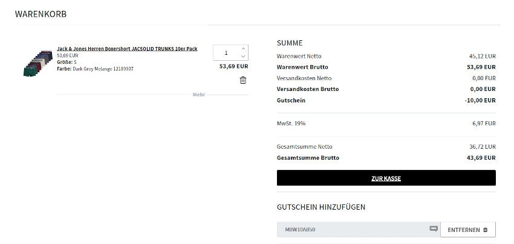Open the Jack & Jones Boxershort product link

(127, 49)
